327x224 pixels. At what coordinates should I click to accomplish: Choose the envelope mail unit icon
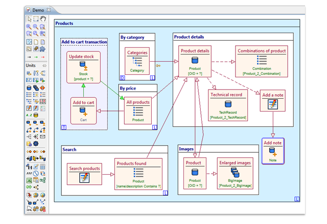(42, 136)
